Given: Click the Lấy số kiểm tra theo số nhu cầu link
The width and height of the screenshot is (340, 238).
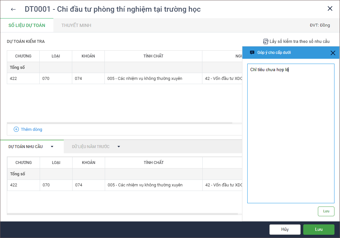Looking at the screenshot, I should coord(299,42).
